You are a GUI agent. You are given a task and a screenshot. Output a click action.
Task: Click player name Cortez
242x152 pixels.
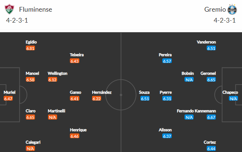tap(210, 142)
